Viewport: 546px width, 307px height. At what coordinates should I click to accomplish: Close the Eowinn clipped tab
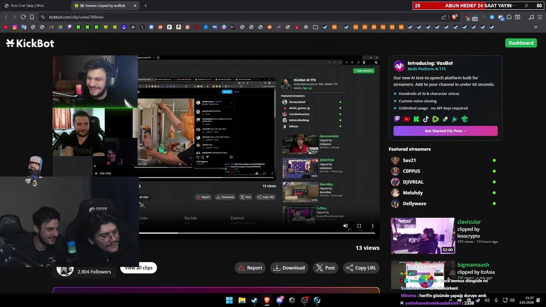pos(135,6)
